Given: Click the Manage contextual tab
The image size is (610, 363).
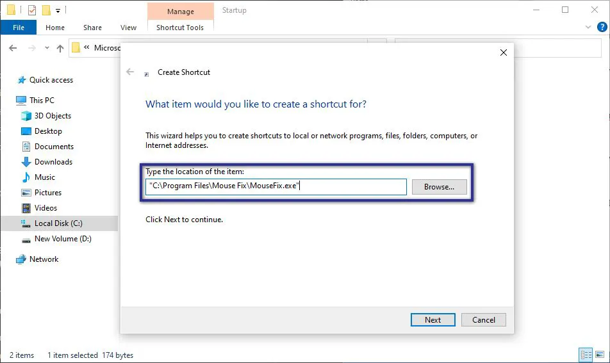Looking at the screenshot, I should click(x=181, y=12).
